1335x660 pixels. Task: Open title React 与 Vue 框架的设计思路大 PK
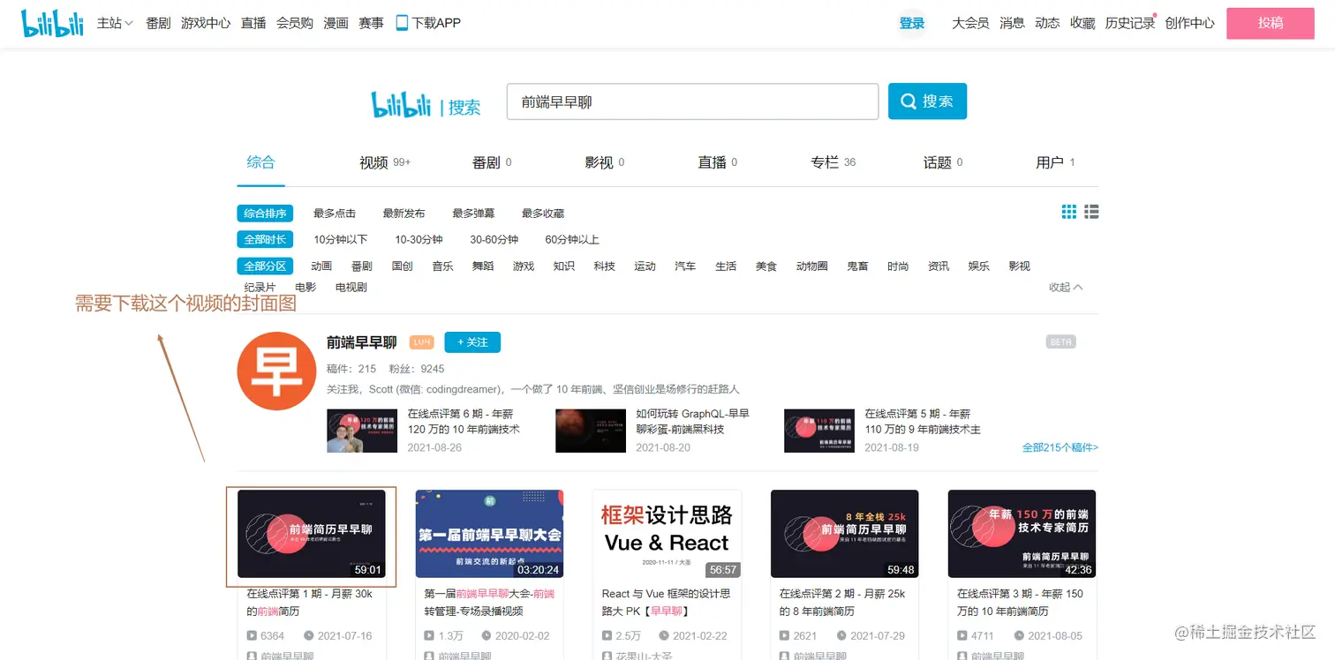click(667, 603)
